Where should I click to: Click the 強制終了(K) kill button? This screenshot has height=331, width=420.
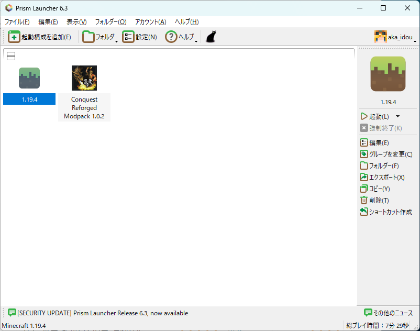(381, 128)
